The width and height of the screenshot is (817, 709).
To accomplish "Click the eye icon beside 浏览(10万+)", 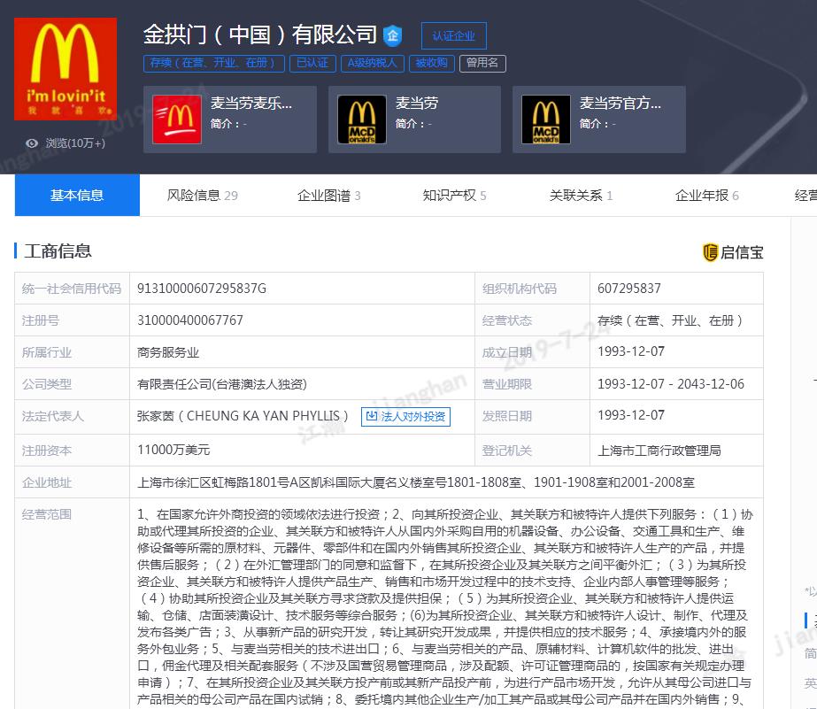I will (x=32, y=143).
